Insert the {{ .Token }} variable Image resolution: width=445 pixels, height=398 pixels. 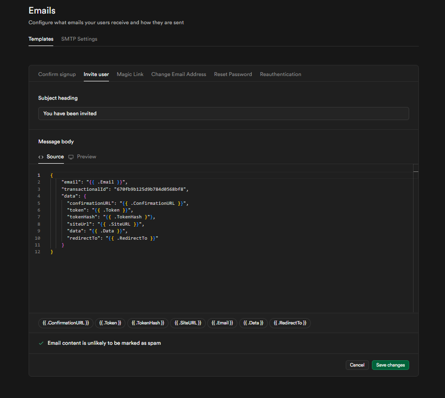tap(110, 323)
